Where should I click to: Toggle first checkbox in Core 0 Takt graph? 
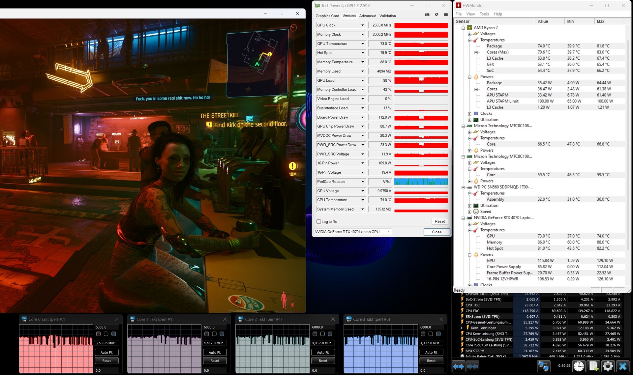(98, 334)
